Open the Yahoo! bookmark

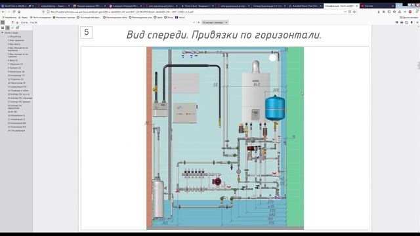[180, 18]
